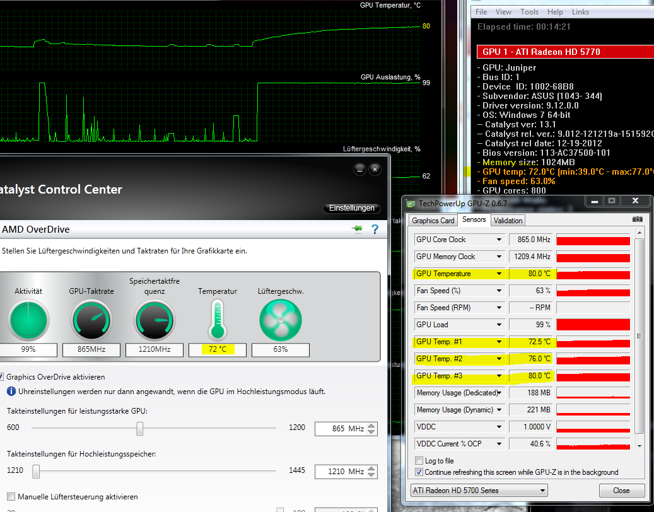
Task: Open GPU Core Clock sensor dropdown
Action: point(499,240)
